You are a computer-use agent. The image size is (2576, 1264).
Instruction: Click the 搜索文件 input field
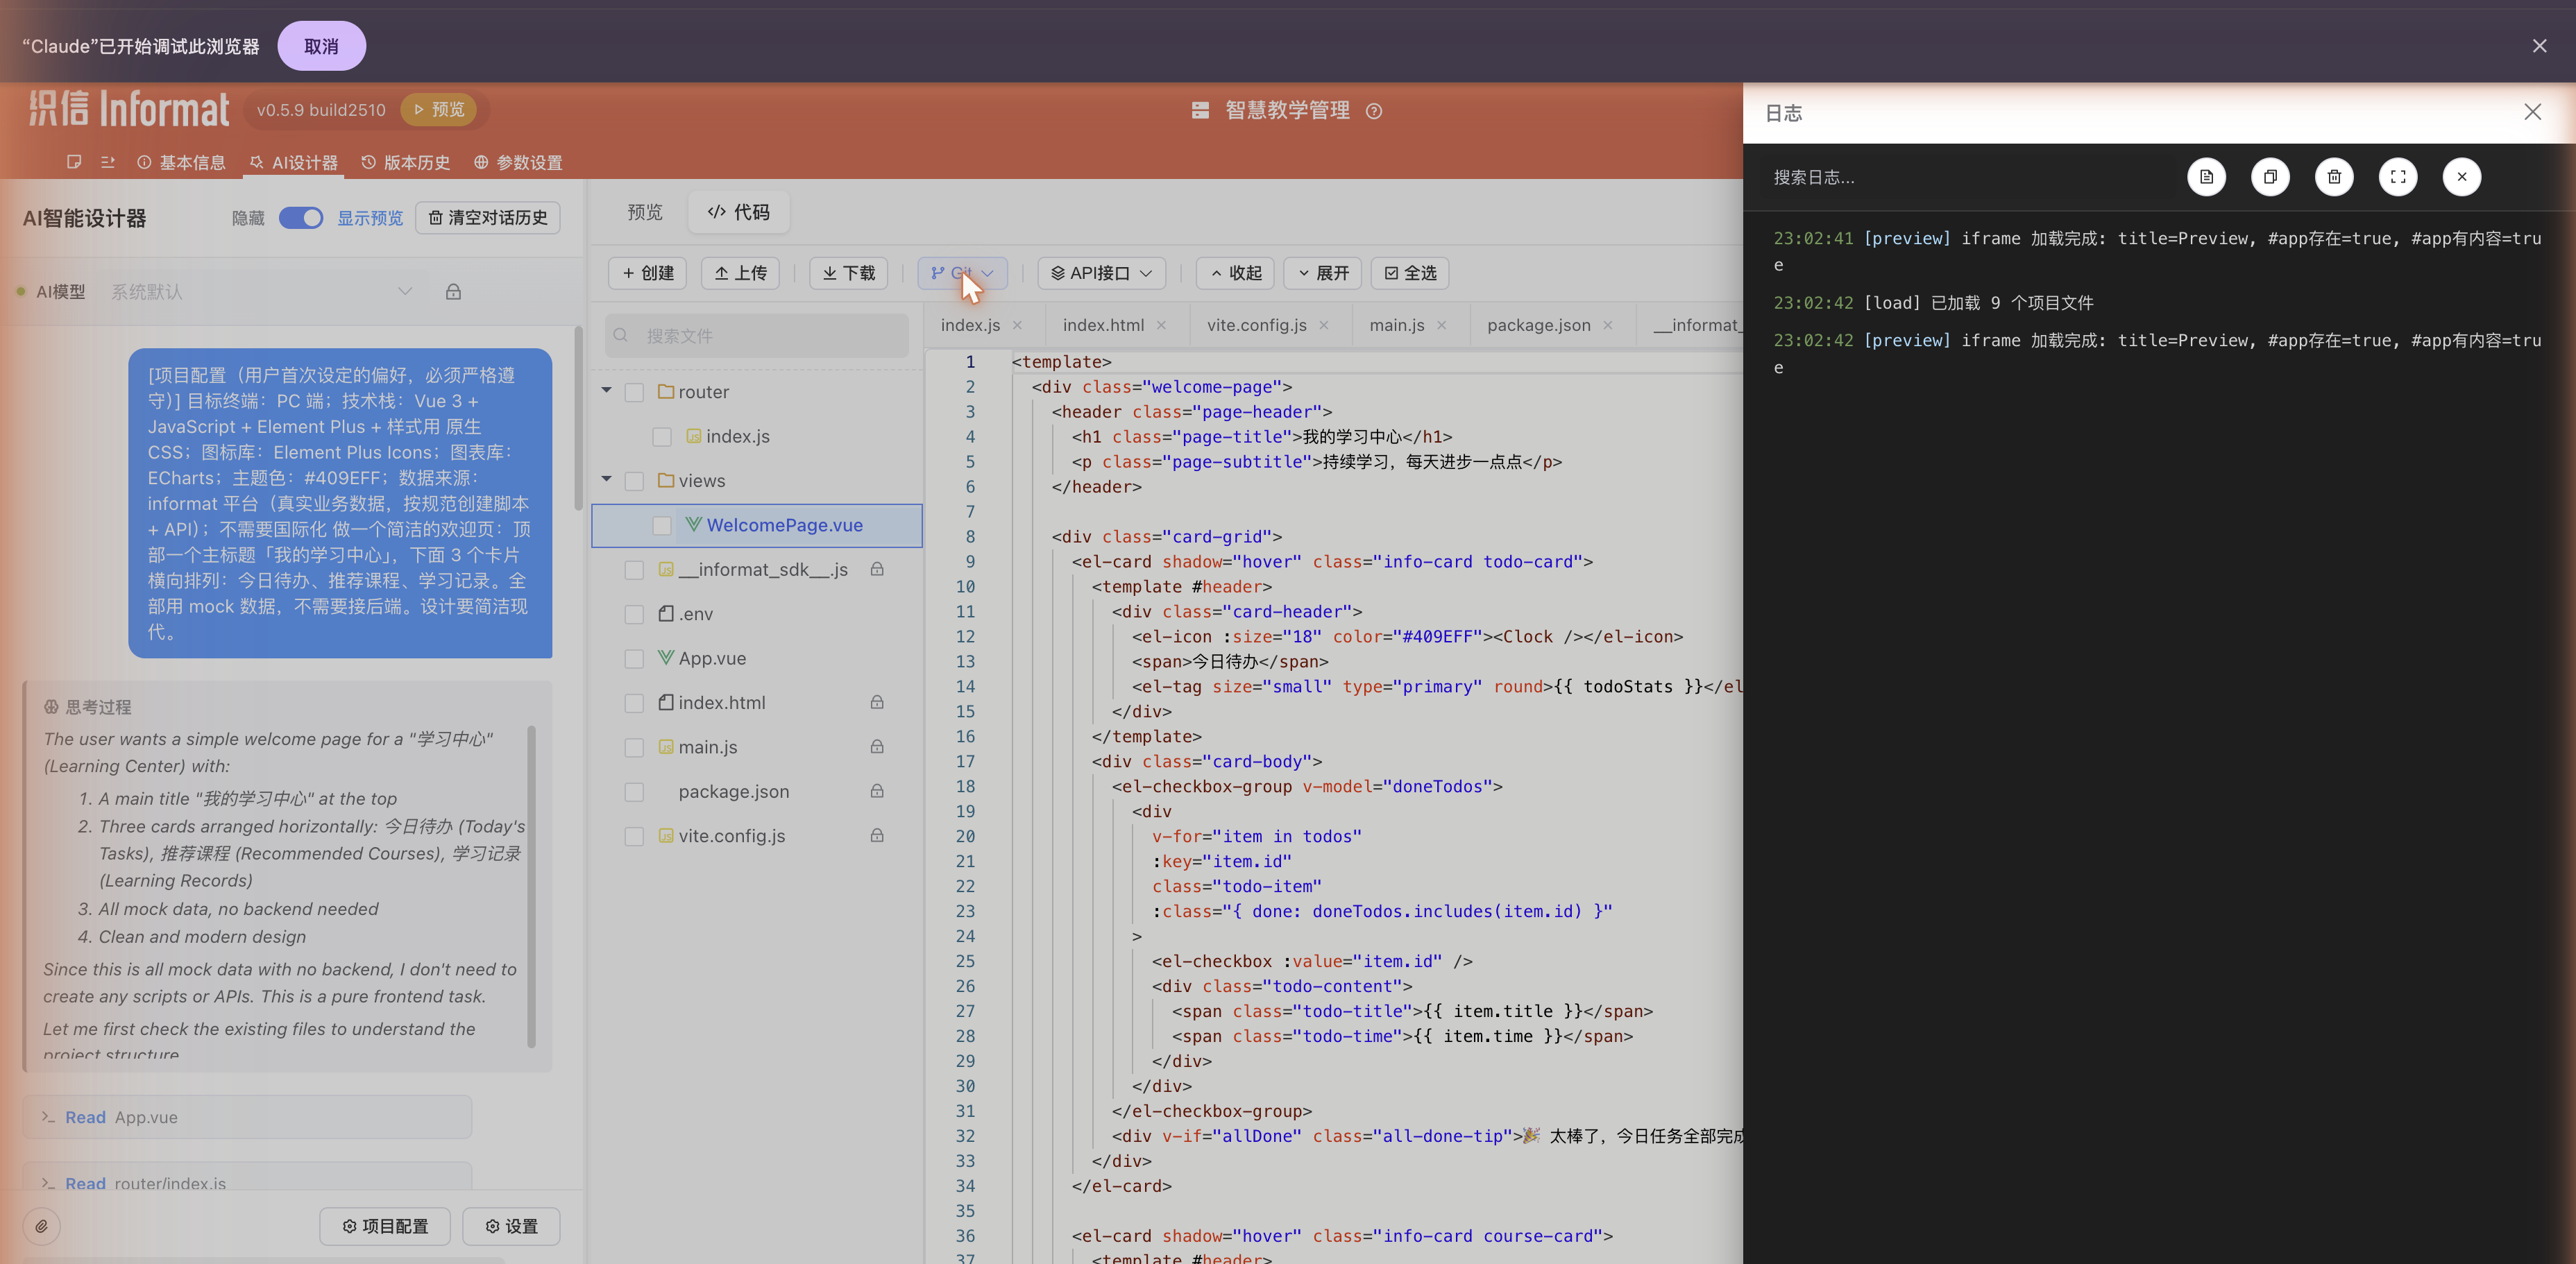tap(757, 336)
